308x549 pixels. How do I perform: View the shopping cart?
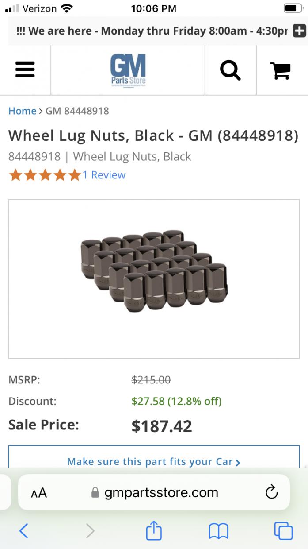click(x=280, y=70)
